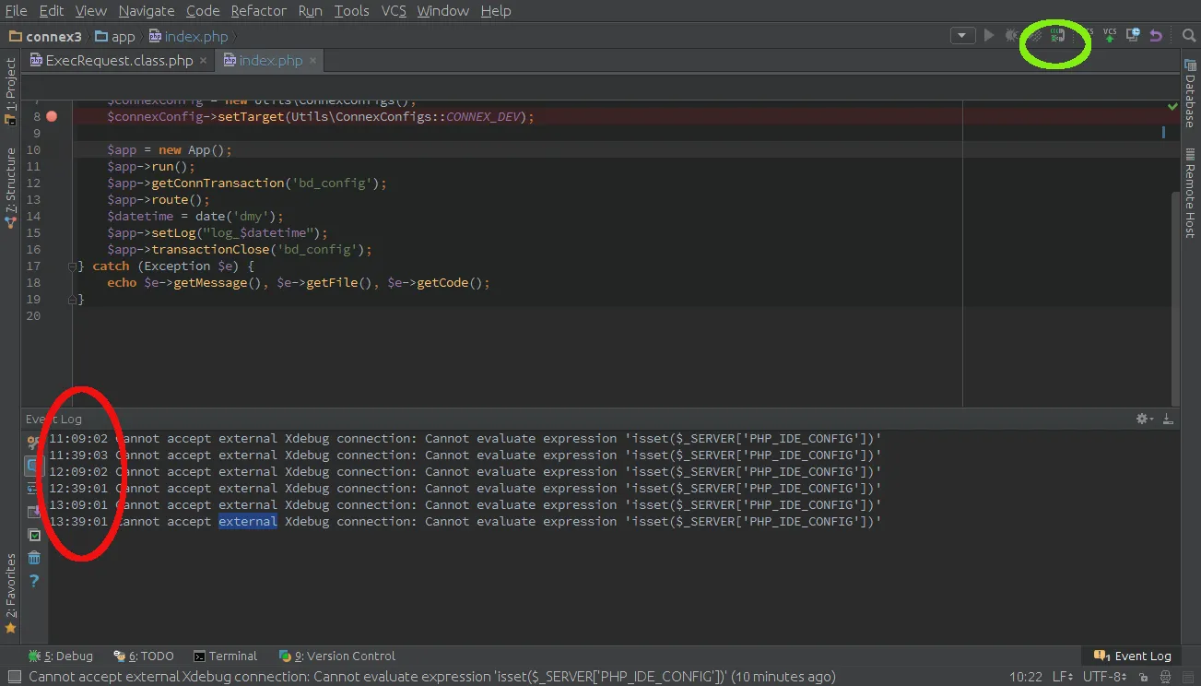The image size is (1201, 686).
Task: Change LF line separator setting
Action: (x=1065, y=678)
